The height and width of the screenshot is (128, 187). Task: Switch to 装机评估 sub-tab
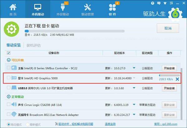34,45
